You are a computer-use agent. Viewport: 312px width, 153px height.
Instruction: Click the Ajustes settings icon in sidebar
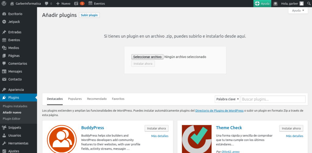[x=4, y=151]
